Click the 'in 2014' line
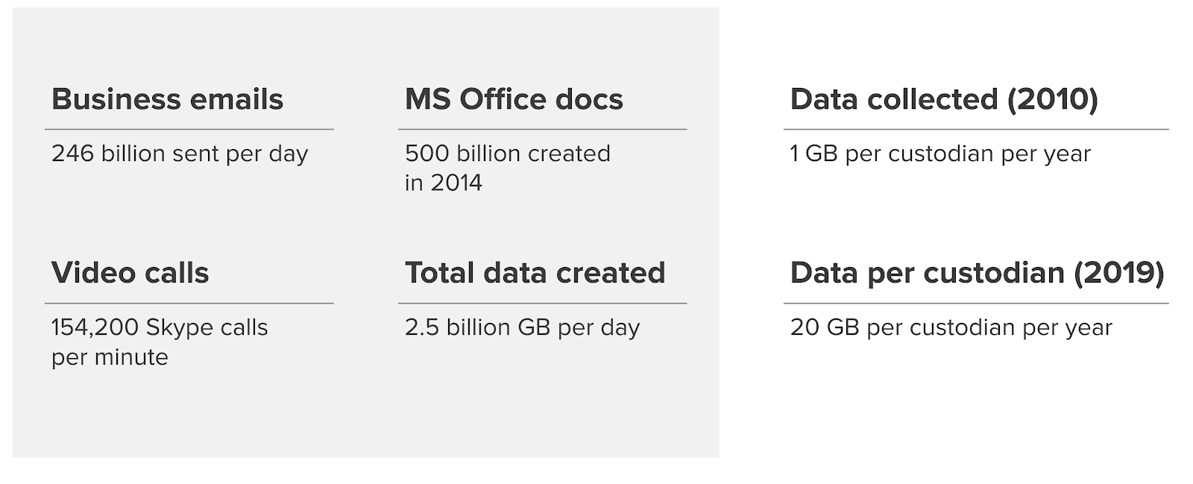Screen dimensions: 1193x484 click(x=444, y=183)
